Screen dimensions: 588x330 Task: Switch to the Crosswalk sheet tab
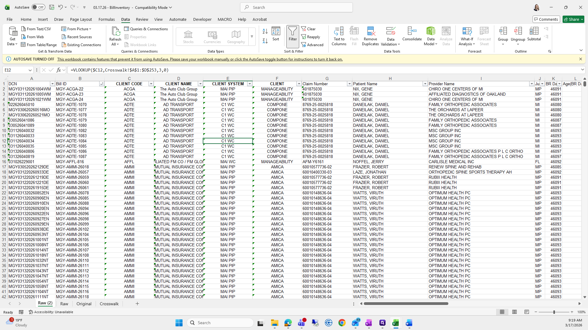pyautogui.click(x=109, y=304)
